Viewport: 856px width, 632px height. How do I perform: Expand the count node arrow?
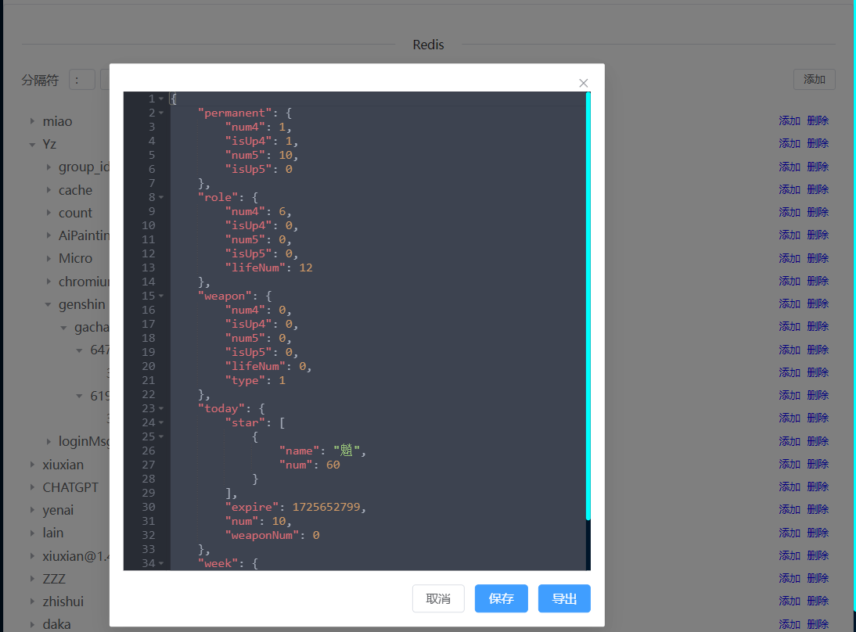point(49,213)
